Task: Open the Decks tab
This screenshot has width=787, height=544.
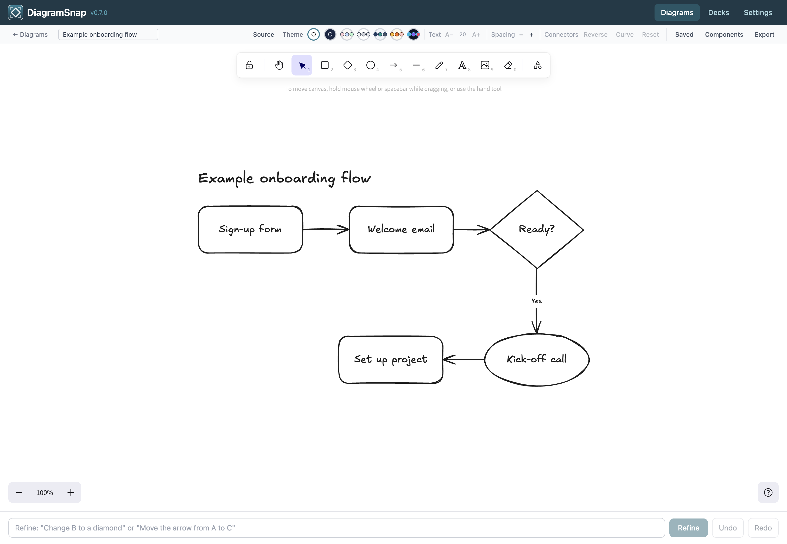Action: click(718, 12)
